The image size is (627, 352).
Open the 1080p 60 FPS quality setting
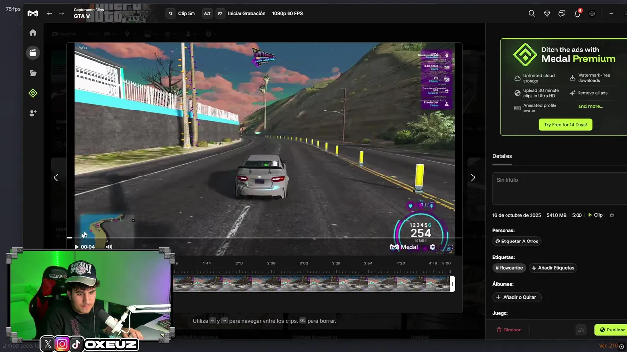coord(288,13)
